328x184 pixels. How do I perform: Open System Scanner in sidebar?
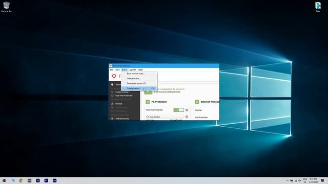point(122,92)
